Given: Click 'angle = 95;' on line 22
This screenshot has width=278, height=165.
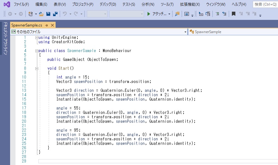Looking at the screenshot, I should (68, 130).
